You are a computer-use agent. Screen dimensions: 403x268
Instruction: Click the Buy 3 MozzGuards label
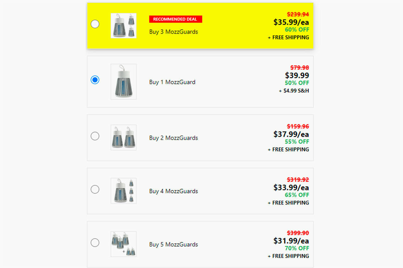tap(173, 32)
